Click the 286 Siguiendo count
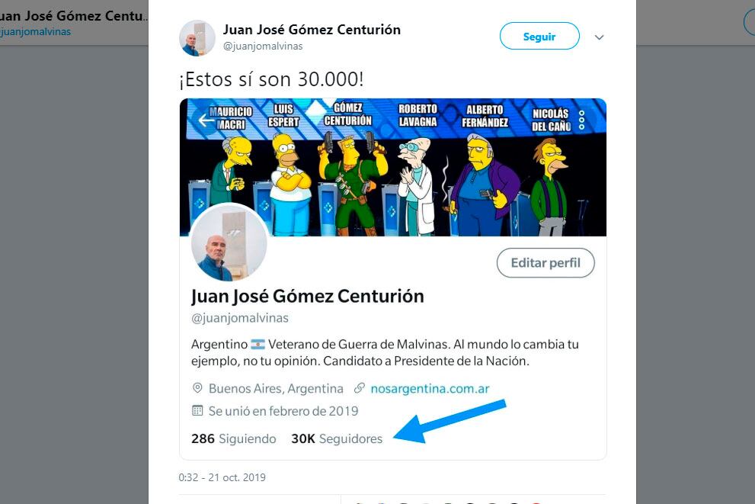755x504 pixels. click(233, 438)
